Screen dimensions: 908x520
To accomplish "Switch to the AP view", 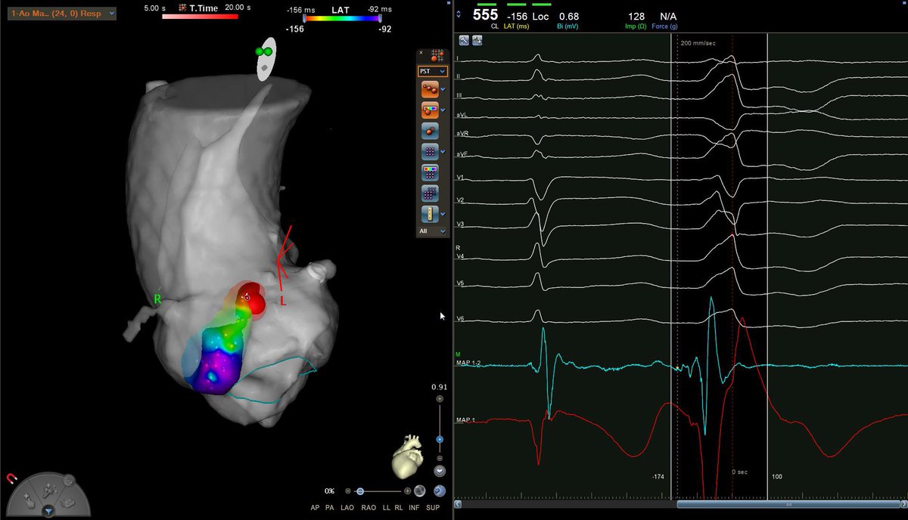I will pyautogui.click(x=316, y=507).
